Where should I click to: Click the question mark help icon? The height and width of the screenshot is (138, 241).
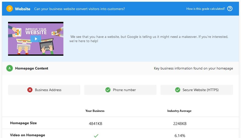(230, 9)
